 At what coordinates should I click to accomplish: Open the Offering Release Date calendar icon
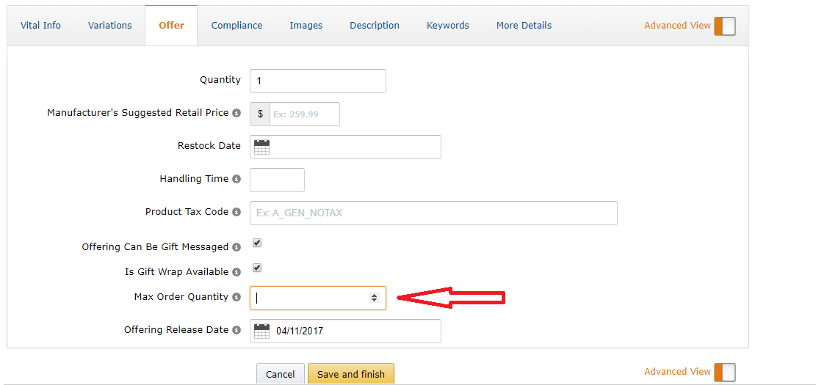pos(261,331)
